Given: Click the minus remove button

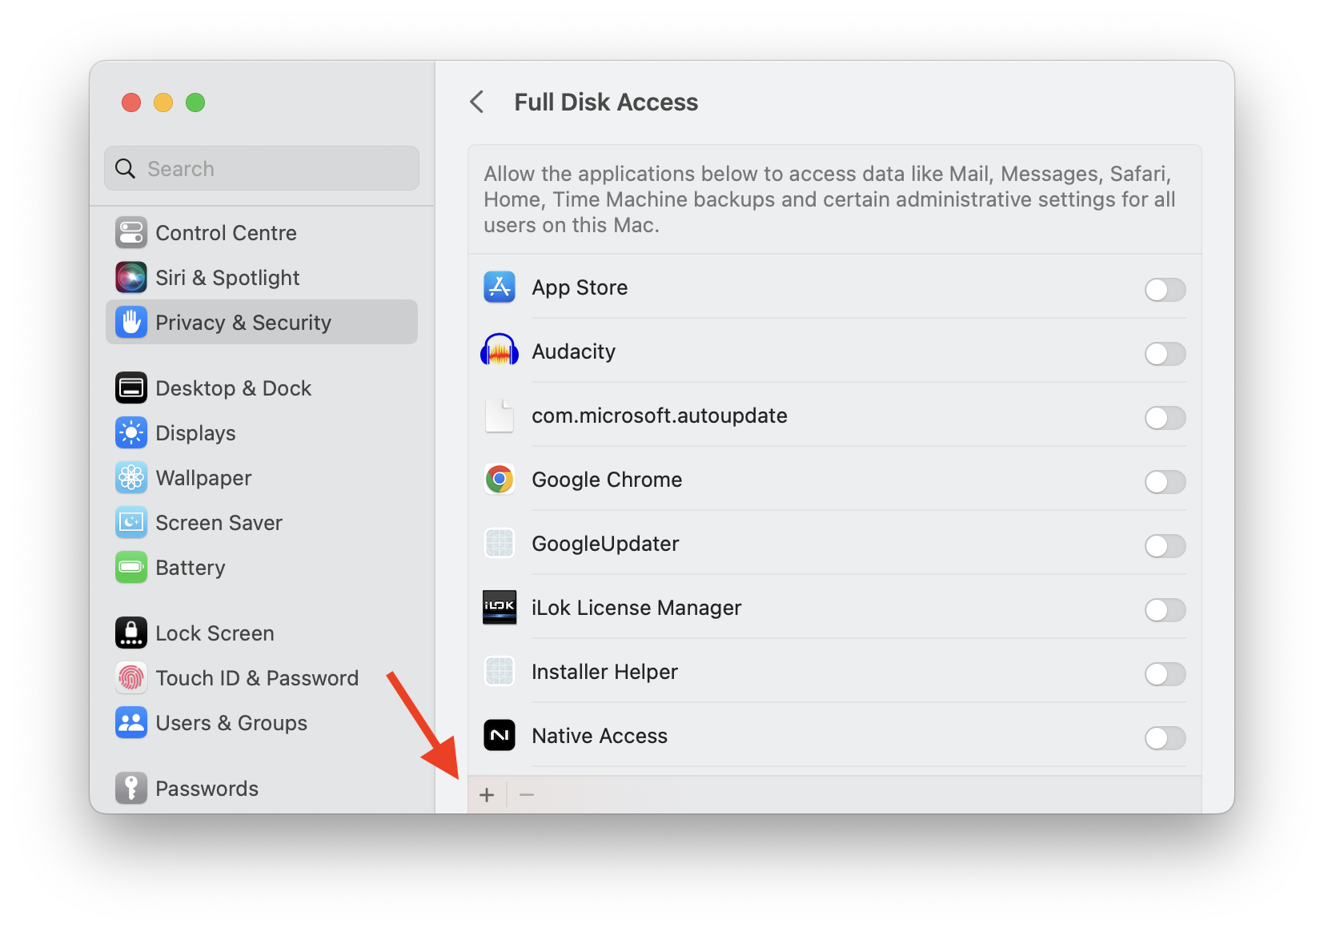Looking at the screenshot, I should pyautogui.click(x=527, y=795).
